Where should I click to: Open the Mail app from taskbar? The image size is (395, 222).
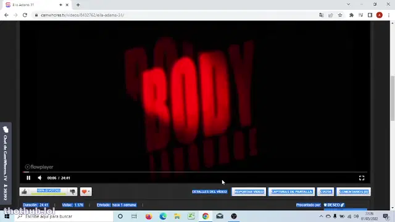coord(220,216)
